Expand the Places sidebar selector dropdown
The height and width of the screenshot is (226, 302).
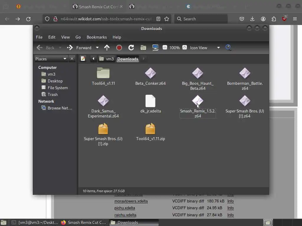click(x=51, y=59)
